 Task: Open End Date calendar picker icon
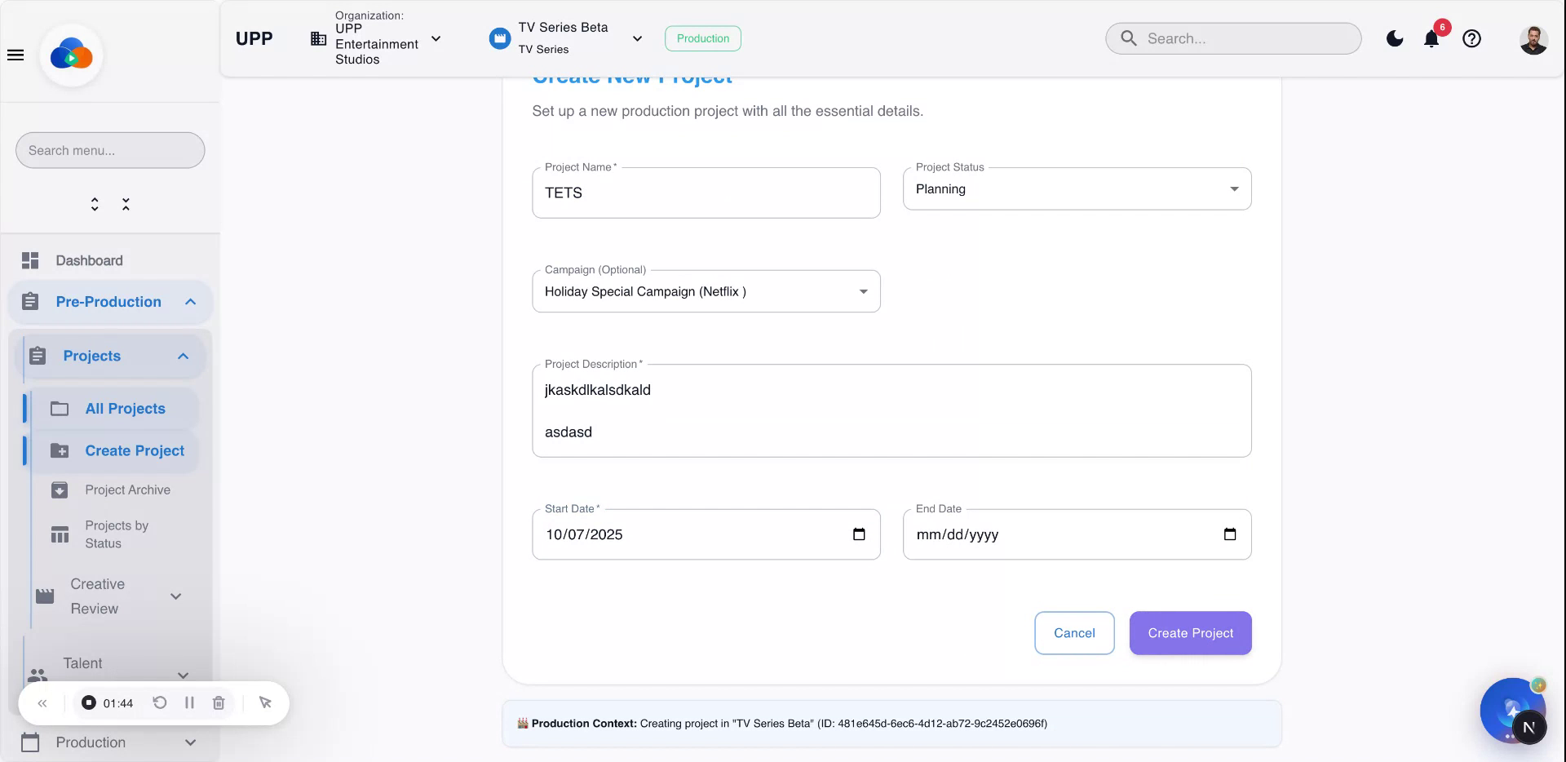coord(1230,534)
